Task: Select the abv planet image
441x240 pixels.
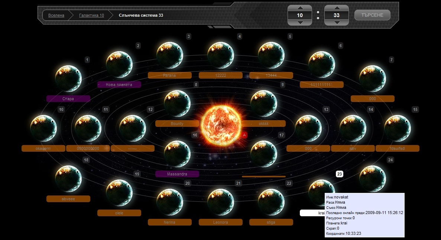Action: pyautogui.click(x=353, y=128)
